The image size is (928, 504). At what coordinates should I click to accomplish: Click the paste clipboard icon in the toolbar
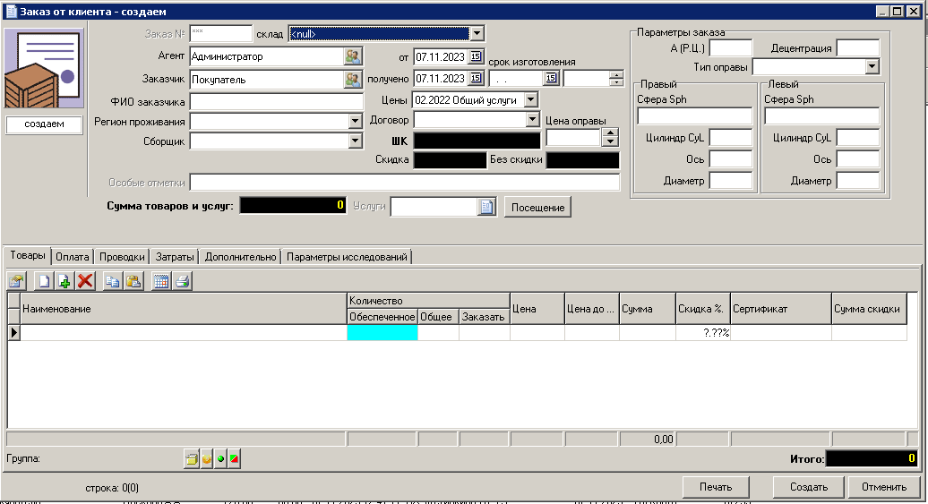click(133, 281)
